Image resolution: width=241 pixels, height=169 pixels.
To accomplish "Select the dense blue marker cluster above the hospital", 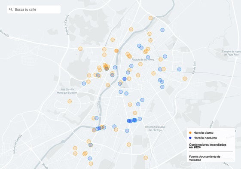I will [x=132, y=120].
